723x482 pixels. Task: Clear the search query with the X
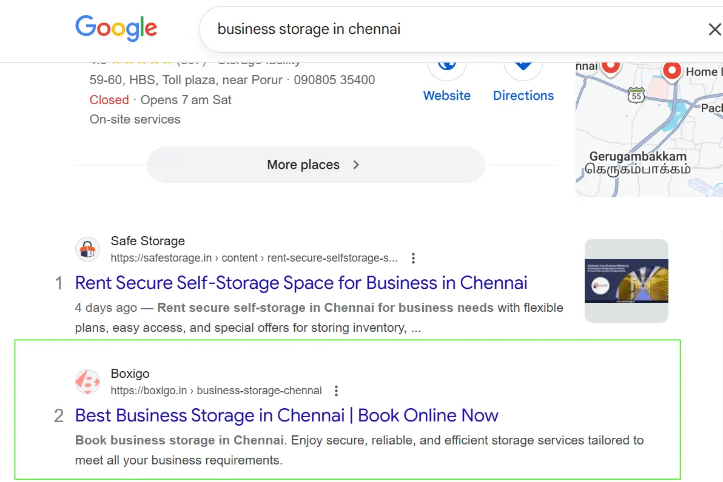(x=715, y=29)
